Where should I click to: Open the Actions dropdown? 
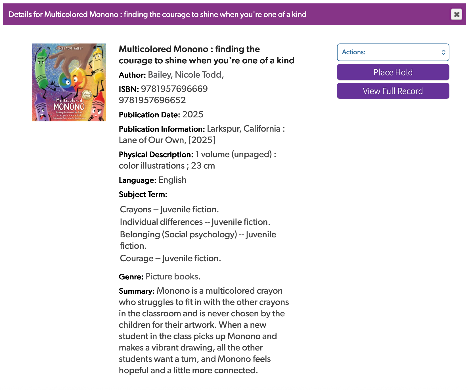(393, 52)
